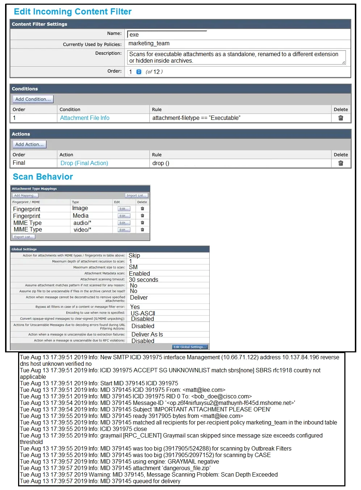Click the Import List button
Viewport: 361px width, 490px height.
pos(137,196)
